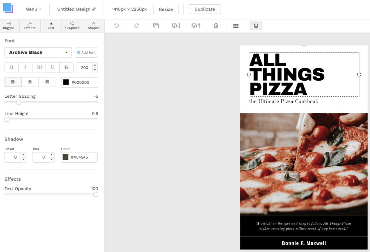The image size is (370, 252).
Task: Enable strikethrough text style
Action: pos(66,67)
